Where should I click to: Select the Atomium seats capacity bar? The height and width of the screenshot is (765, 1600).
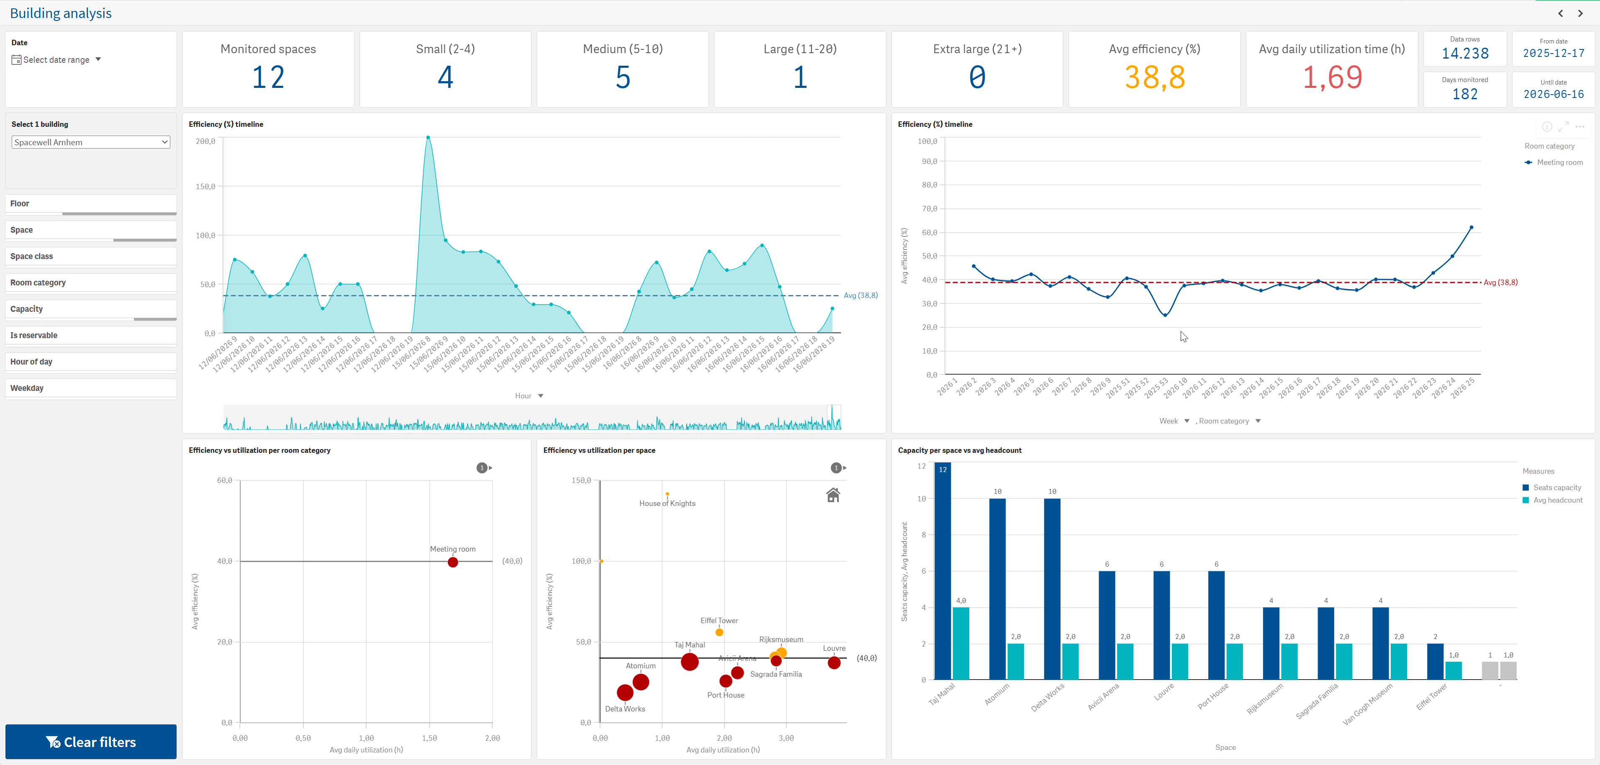coord(997,589)
